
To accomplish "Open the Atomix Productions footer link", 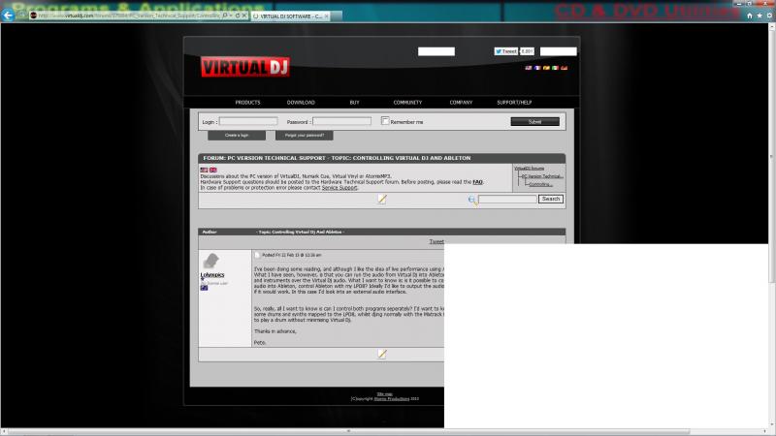I will [392, 399].
